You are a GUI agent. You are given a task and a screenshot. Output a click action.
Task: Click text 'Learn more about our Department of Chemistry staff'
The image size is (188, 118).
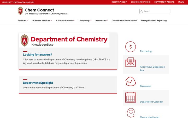(54, 88)
